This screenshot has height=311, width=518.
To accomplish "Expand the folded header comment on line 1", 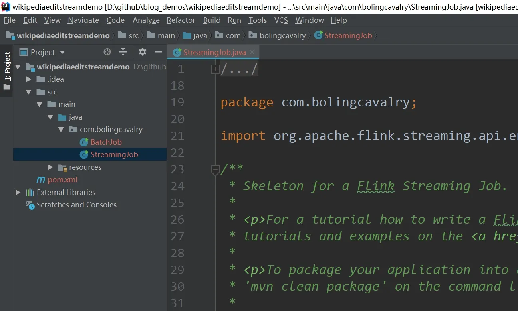I will [215, 69].
